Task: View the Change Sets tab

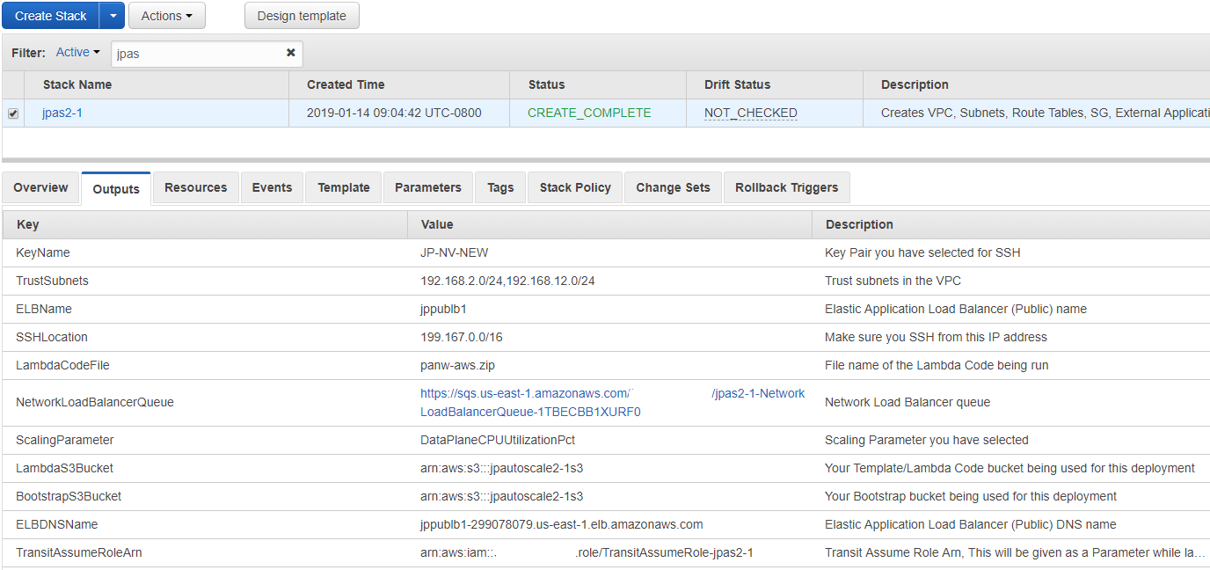Action: pos(673,187)
